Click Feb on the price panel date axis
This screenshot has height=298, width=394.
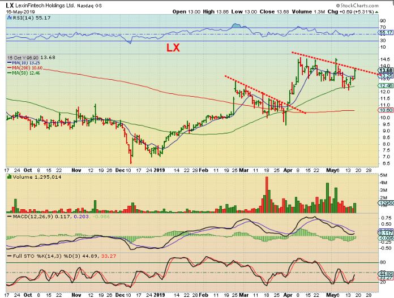[204, 170]
